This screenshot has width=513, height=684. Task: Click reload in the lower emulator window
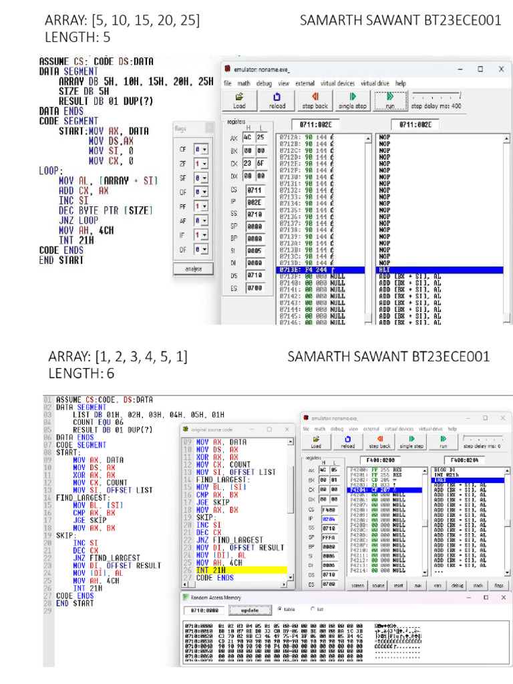[347, 442]
